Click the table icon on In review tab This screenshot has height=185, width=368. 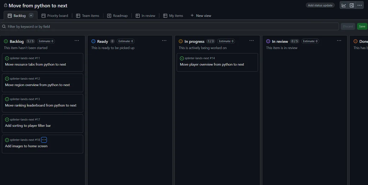[x=138, y=15]
